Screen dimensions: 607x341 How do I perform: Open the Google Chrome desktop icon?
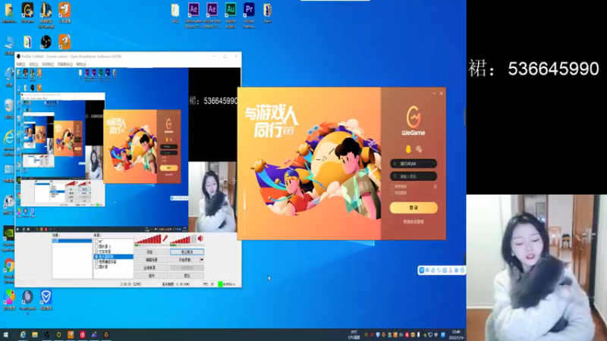point(9,271)
